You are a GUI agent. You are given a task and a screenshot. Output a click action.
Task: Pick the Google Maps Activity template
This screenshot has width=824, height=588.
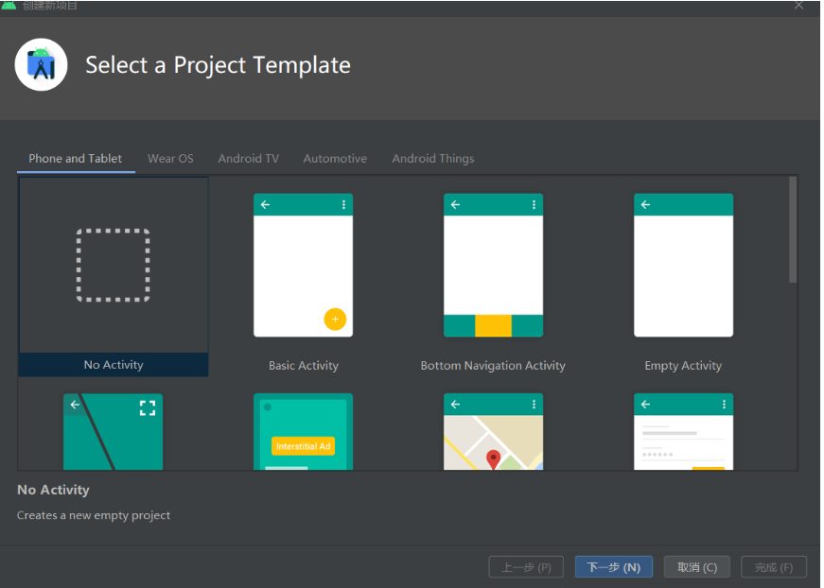coord(493,432)
